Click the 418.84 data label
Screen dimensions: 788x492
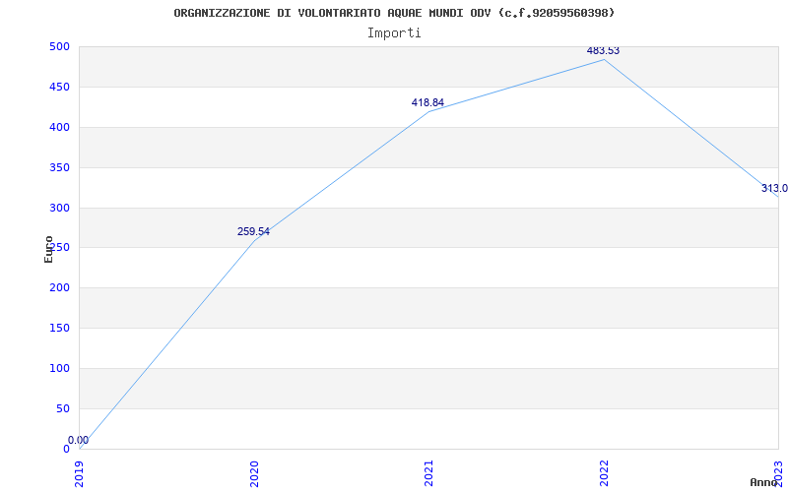(427, 103)
